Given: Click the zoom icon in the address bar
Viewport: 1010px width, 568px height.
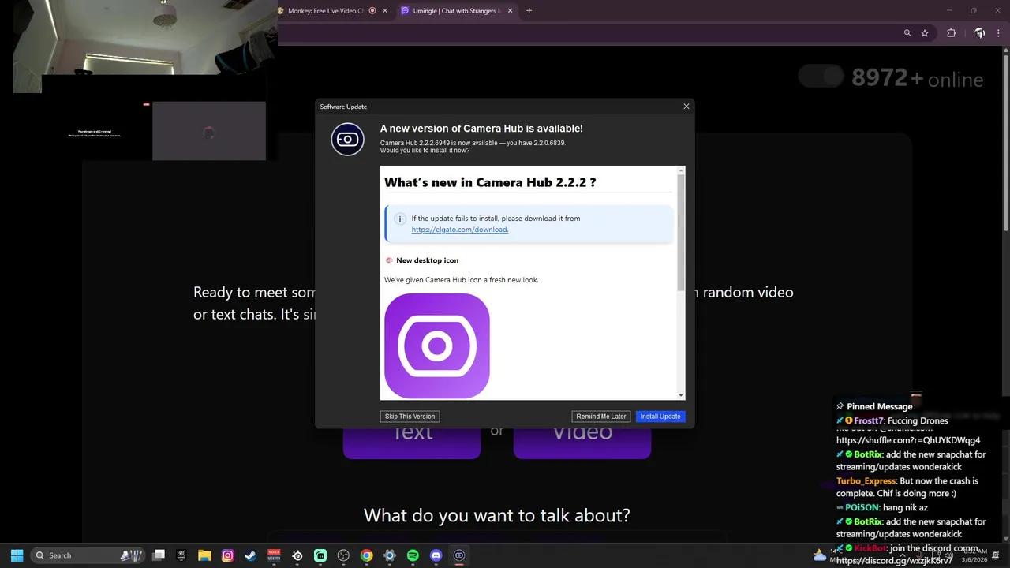Looking at the screenshot, I should [907, 33].
